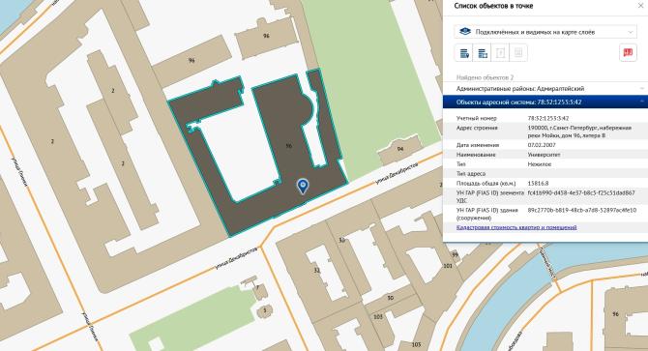Click the greyed-out table icon in the toolbar
This screenshot has width=648, height=351.
tap(518, 53)
